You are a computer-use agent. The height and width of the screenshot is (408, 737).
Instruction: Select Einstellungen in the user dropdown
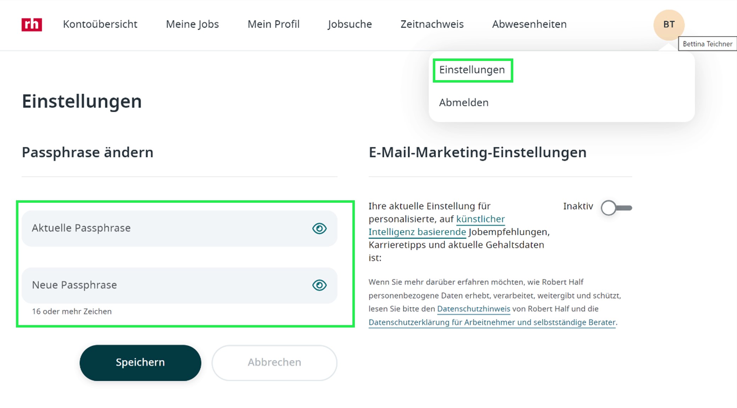(472, 70)
